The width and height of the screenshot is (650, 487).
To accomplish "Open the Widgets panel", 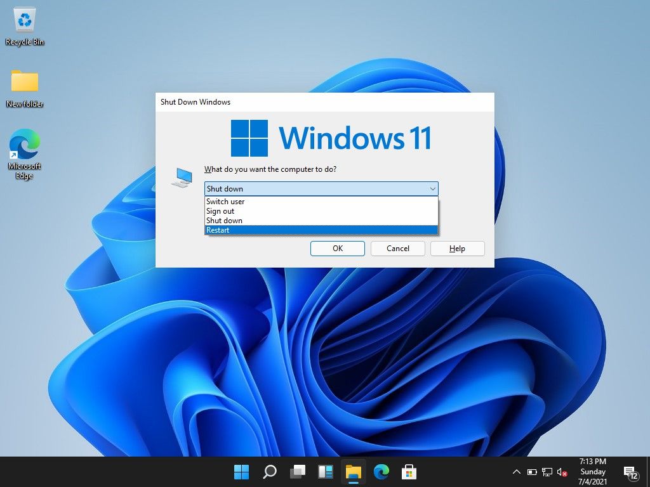I will [x=326, y=472].
